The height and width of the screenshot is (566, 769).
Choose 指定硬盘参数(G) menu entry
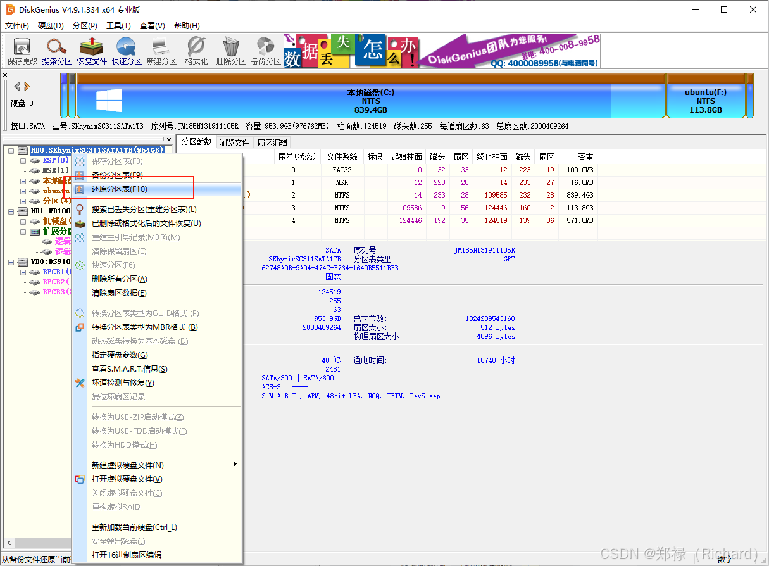click(156, 355)
